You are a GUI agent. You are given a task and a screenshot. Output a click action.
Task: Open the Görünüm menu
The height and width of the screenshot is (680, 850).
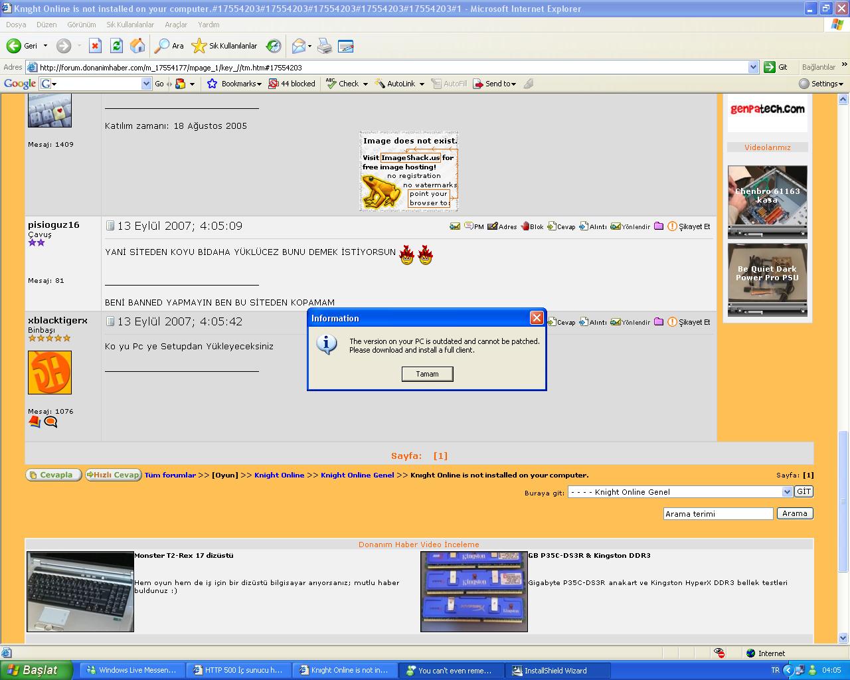tap(82, 25)
